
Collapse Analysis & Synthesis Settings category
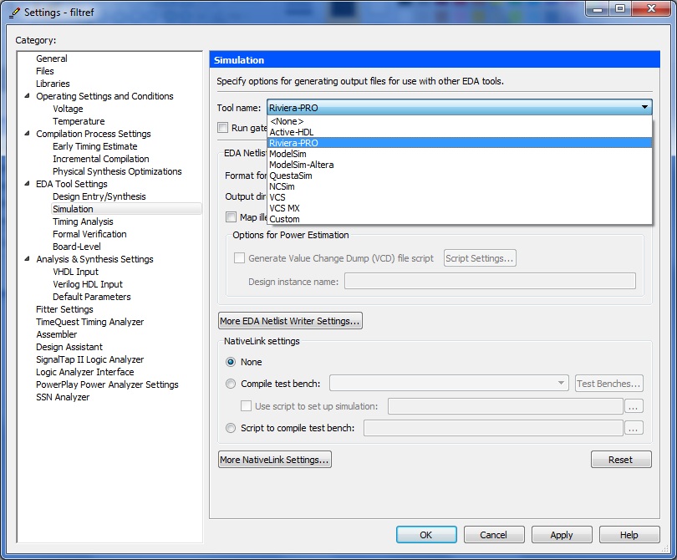pyautogui.click(x=28, y=258)
